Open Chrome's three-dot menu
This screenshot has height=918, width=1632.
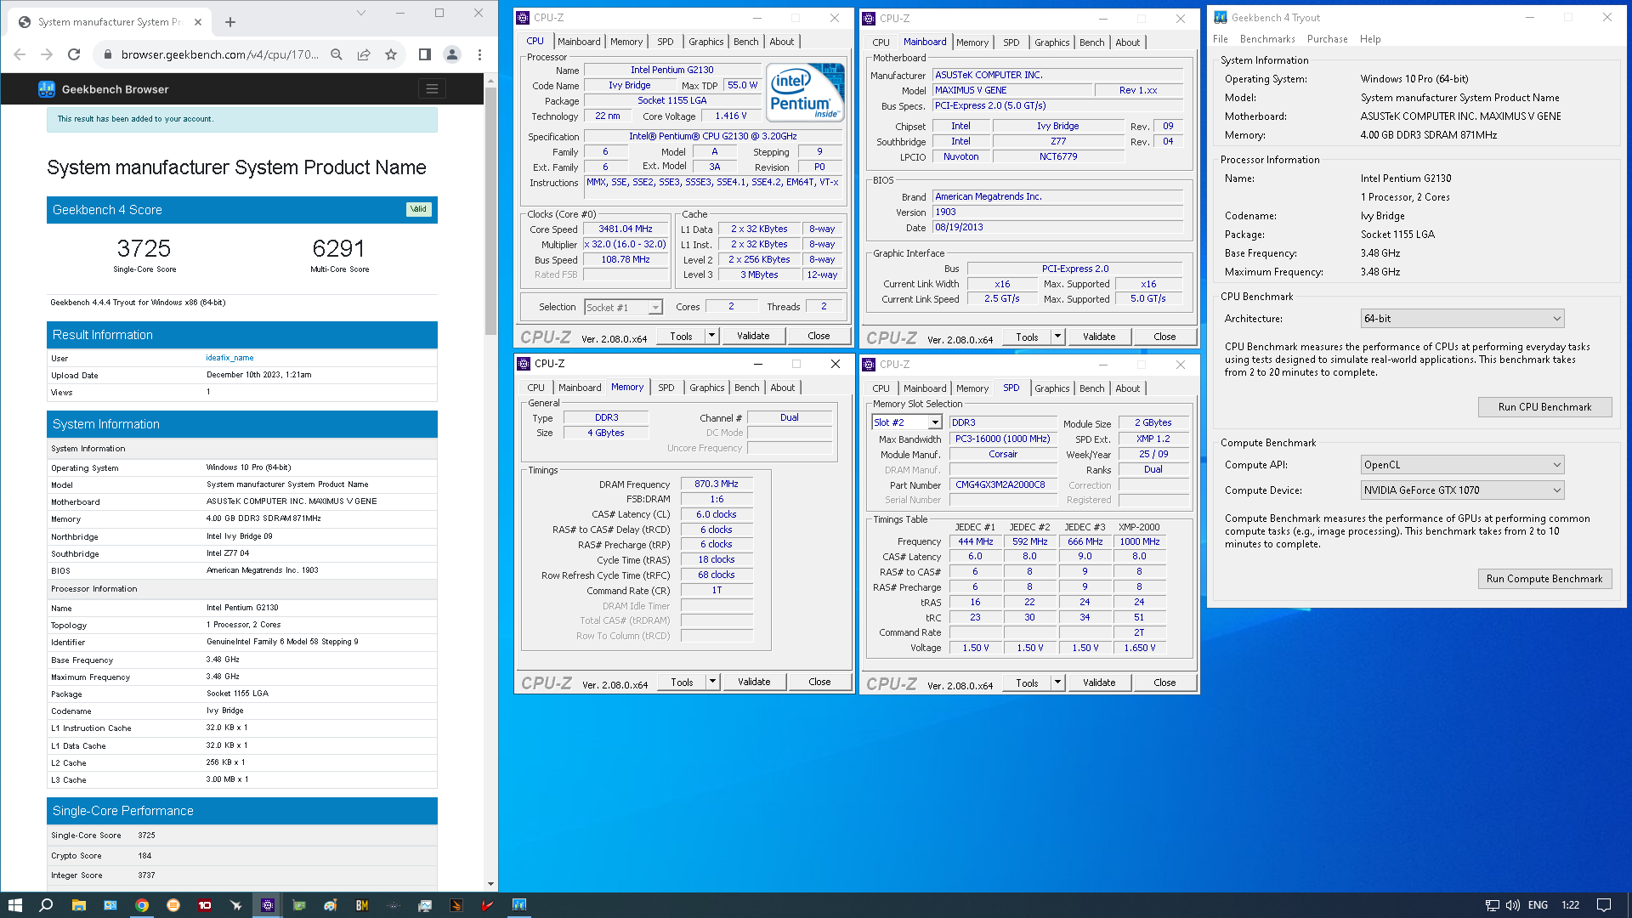click(x=479, y=54)
